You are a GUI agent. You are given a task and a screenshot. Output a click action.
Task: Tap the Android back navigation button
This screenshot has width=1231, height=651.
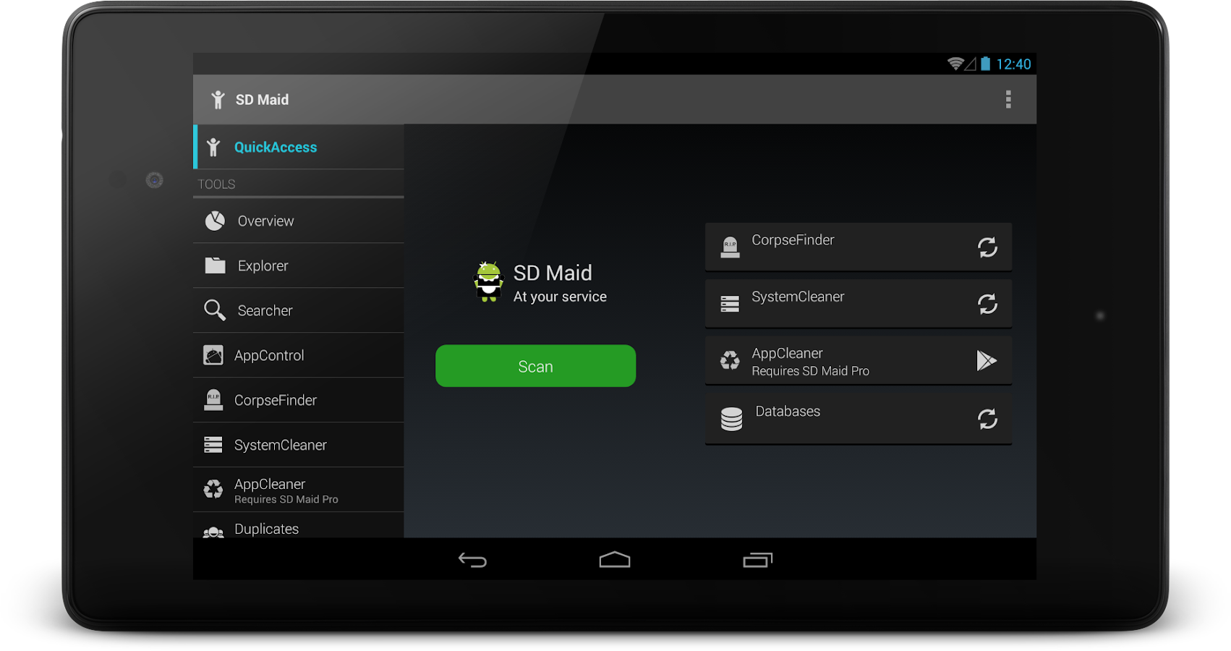click(472, 559)
